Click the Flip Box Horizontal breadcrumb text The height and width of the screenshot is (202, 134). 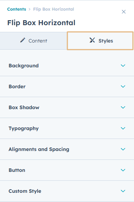coord(54,9)
